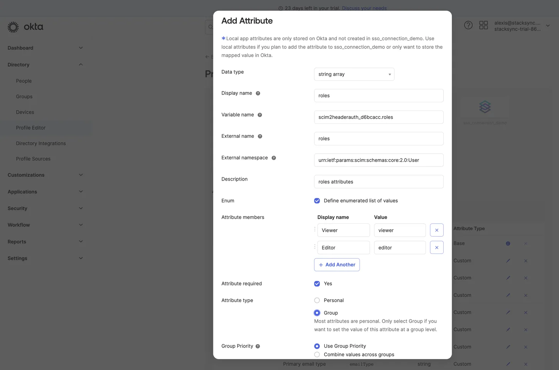Open the account menu chevron
Screen dimensions: 559x370
[548, 26]
